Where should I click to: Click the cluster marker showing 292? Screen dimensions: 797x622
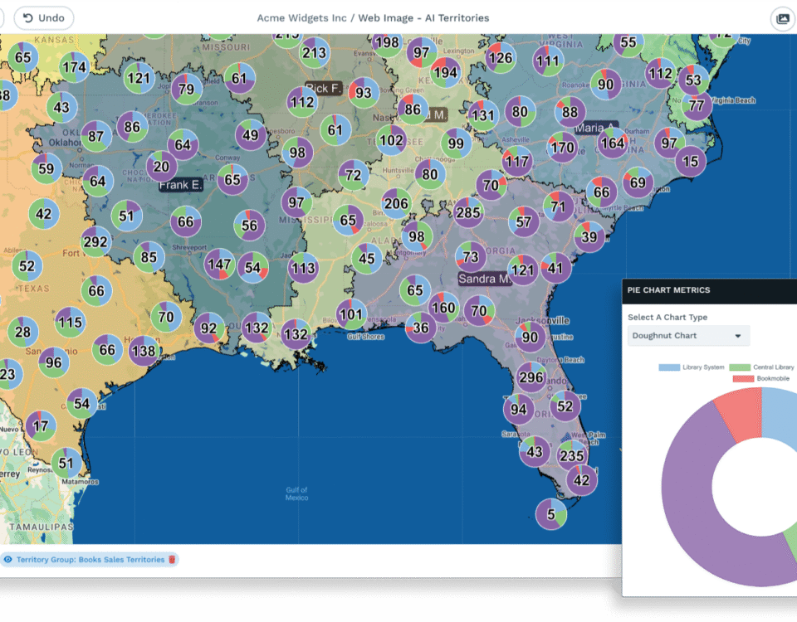coord(96,242)
